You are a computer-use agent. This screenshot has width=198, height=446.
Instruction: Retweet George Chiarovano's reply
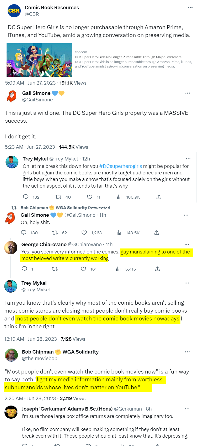point(55,269)
